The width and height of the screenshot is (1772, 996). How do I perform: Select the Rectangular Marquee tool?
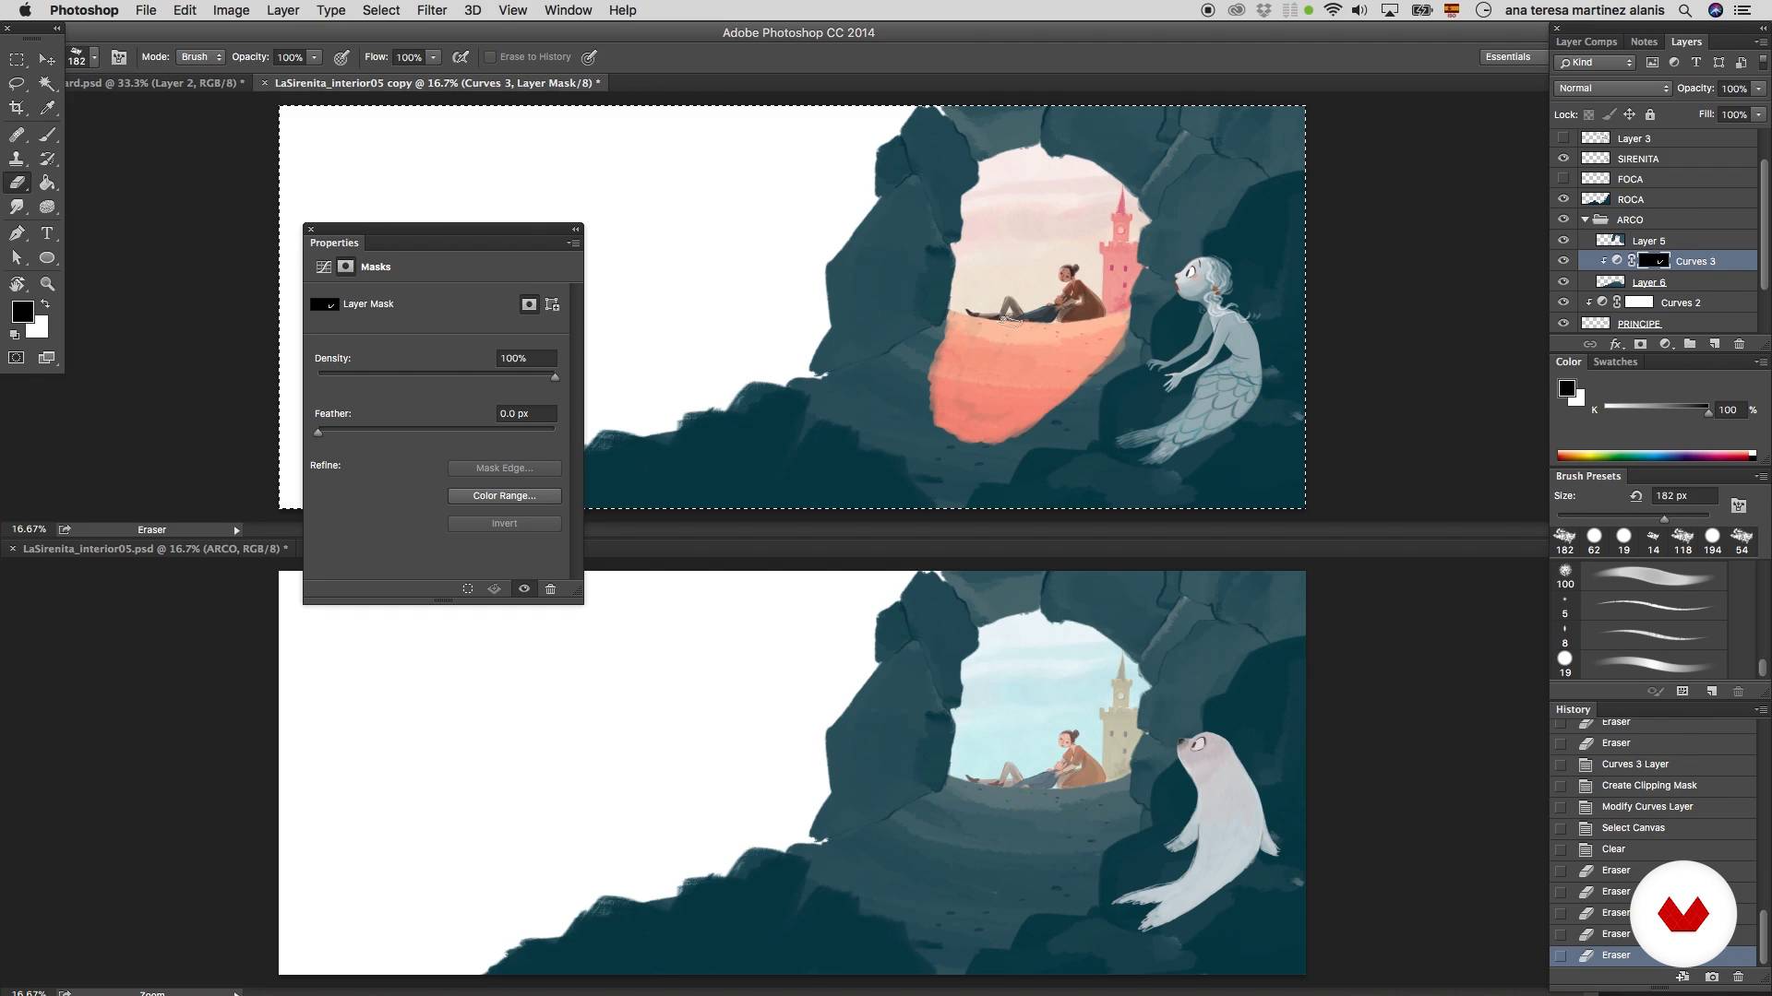[x=17, y=59]
